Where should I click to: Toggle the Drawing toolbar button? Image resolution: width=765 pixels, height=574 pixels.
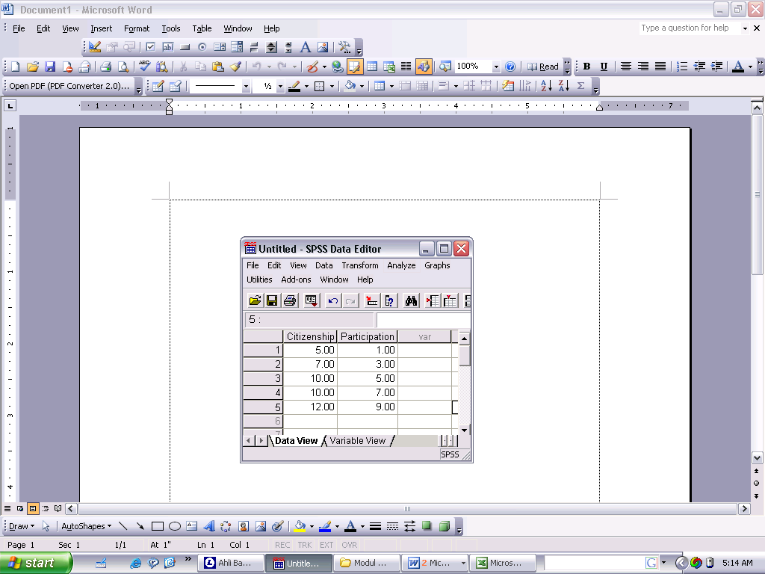point(424,67)
